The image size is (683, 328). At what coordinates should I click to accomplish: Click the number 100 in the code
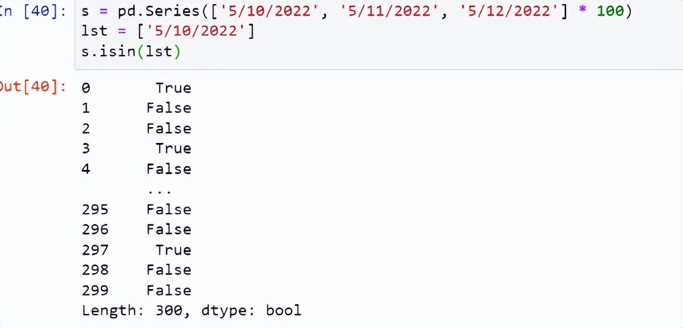pyautogui.click(x=611, y=11)
